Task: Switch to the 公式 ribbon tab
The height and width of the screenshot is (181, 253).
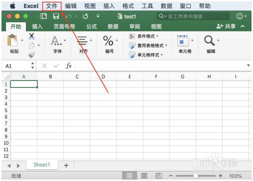Action: coord(91,26)
